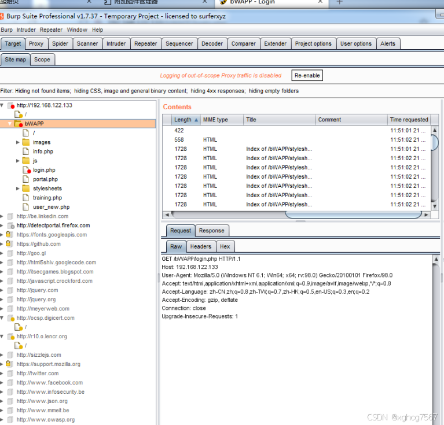The image size is (444, 425).
Task: Click the js folder icon
Action: [x=26, y=161]
